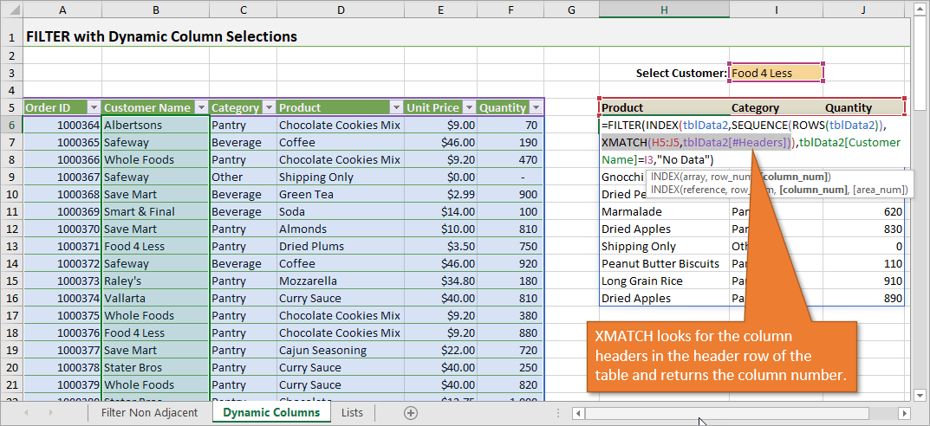The image size is (930, 426).
Task: Switch to the Filter Non Adjacent sheet
Action: click(x=149, y=413)
